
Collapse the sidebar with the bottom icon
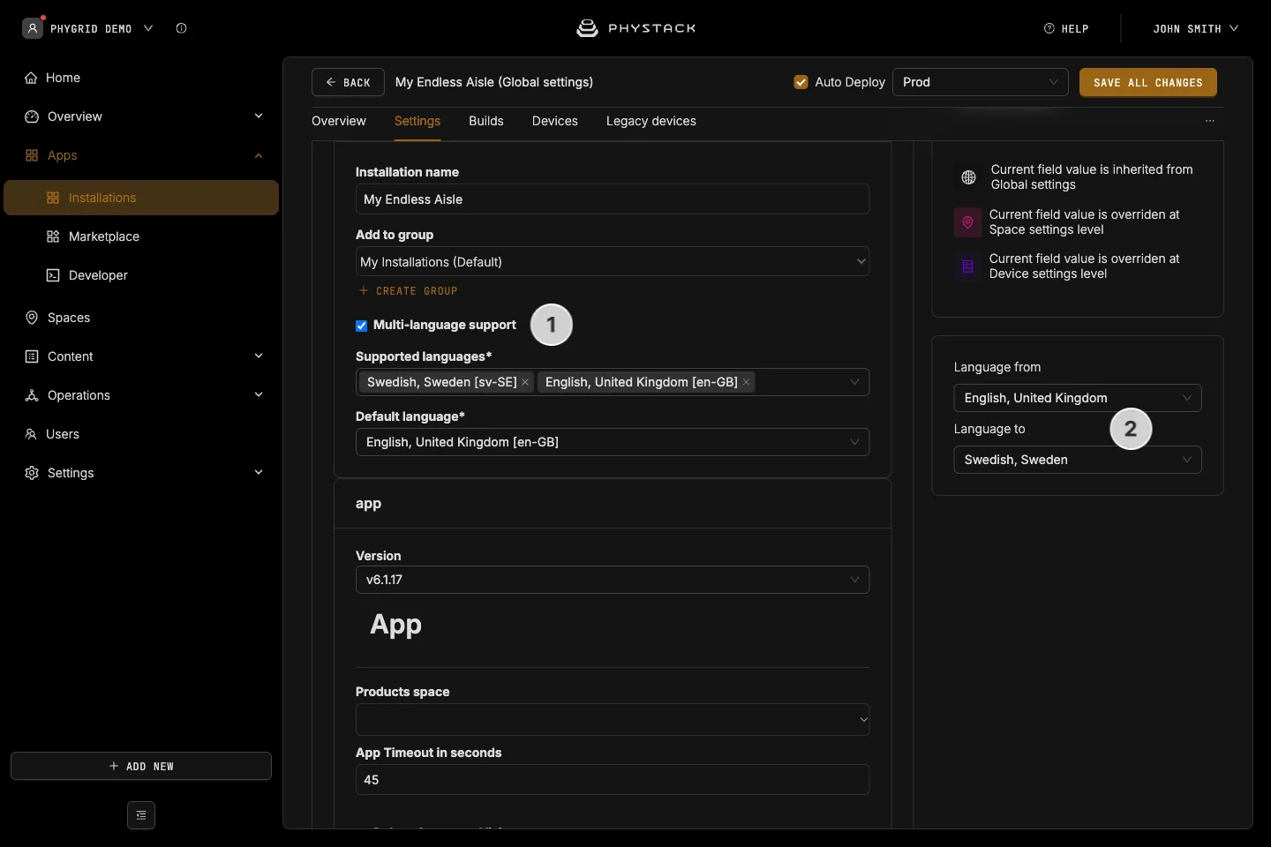point(141,815)
